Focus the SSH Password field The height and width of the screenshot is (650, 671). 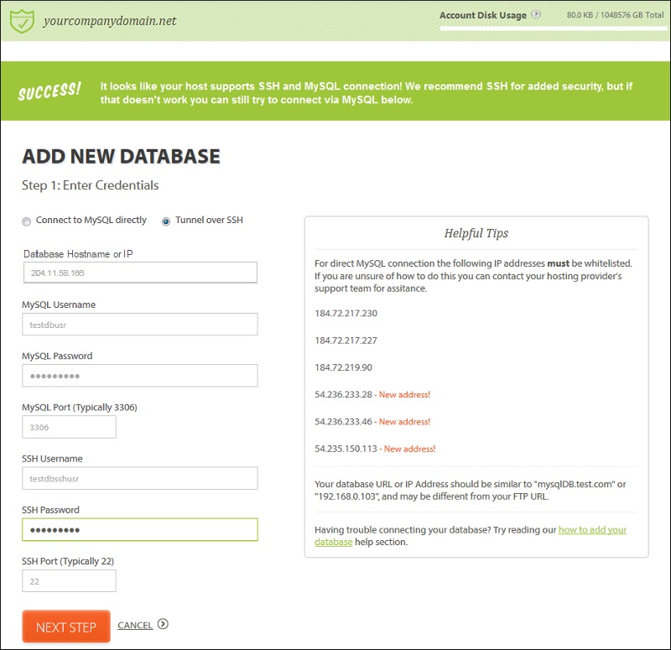(139, 530)
